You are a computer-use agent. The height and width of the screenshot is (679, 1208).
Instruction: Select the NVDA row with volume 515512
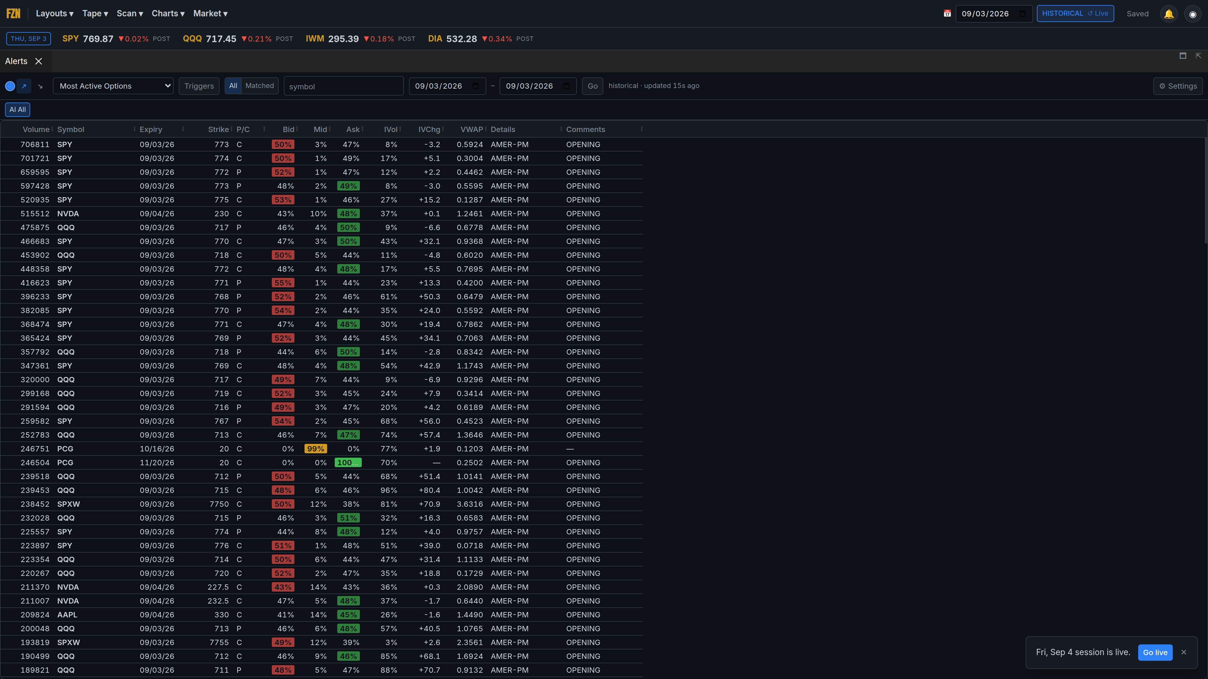pyautogui.click(x=322, y=214)
